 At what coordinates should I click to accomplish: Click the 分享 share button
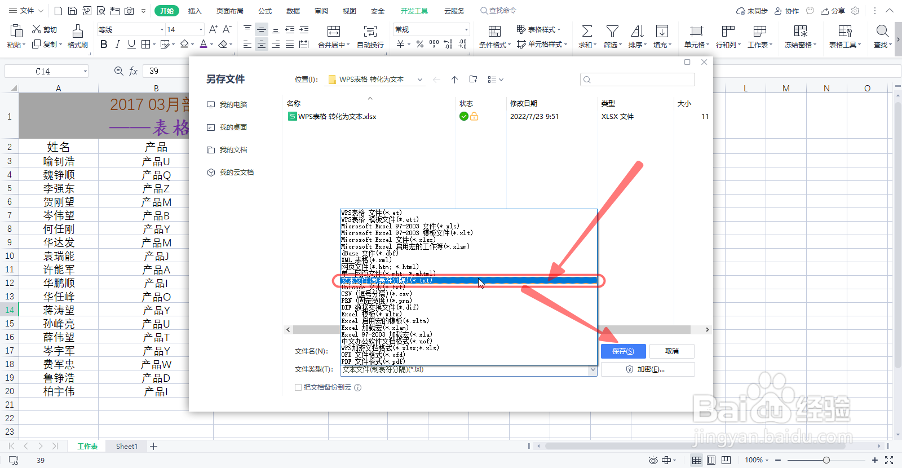pos(833,11)
